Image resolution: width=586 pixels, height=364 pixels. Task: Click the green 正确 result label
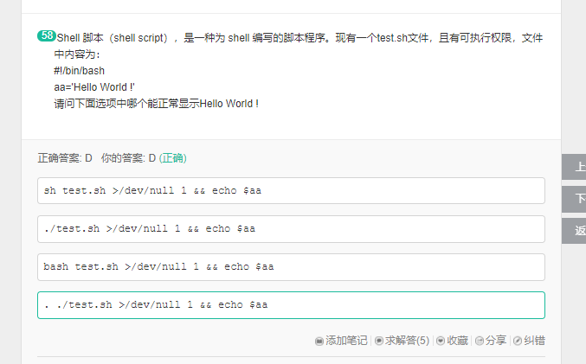pos(172,158)
